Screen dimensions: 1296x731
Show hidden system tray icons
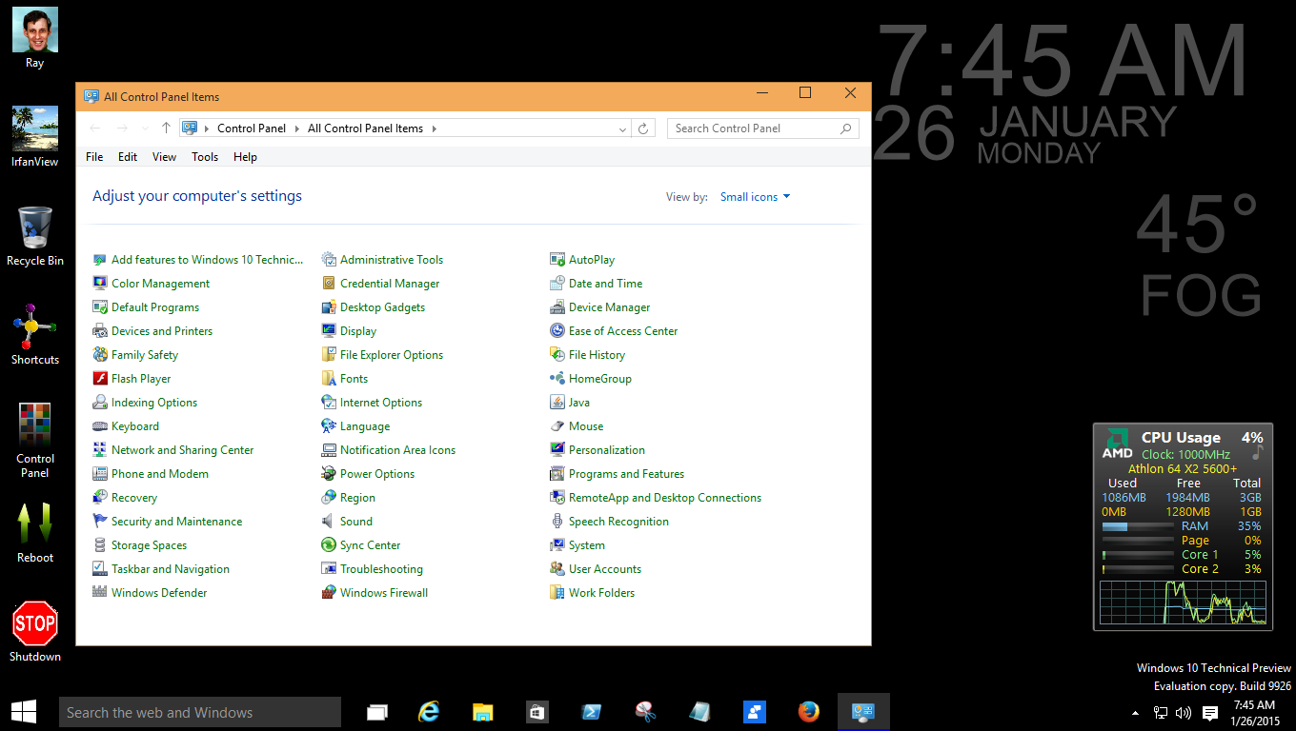[1135, 713]
